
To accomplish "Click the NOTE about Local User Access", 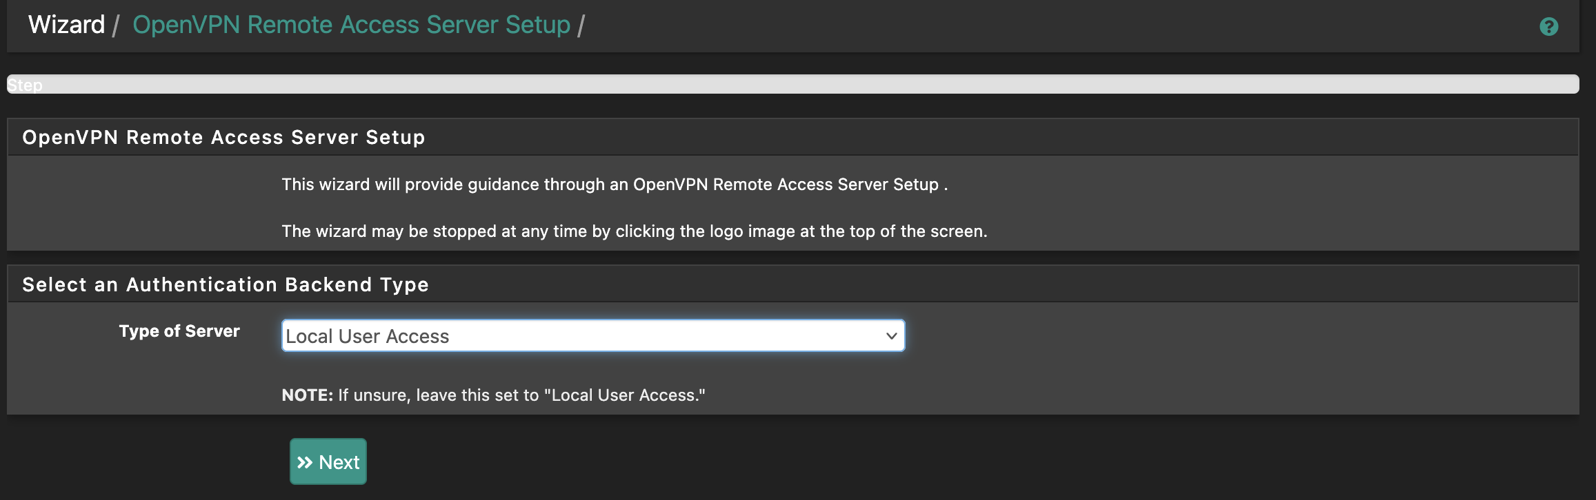I will click(x=494, y=395).
